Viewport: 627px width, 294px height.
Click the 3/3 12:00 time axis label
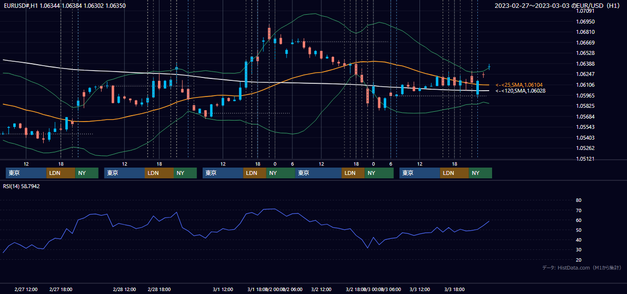coord(419,289)
